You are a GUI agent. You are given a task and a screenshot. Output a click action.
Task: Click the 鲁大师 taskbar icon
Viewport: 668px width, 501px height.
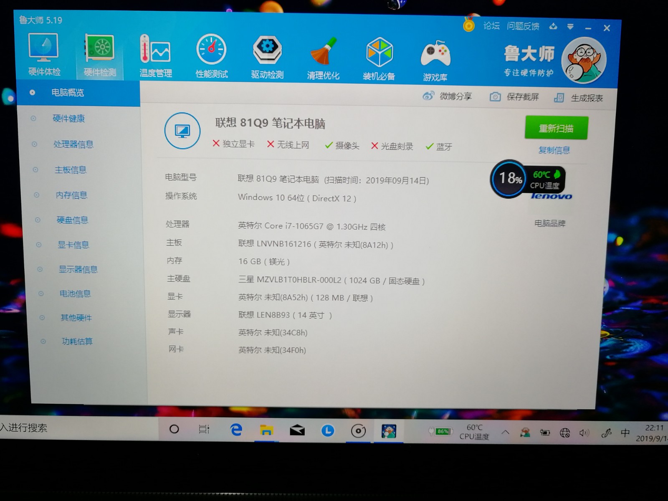tap(389, 431)
